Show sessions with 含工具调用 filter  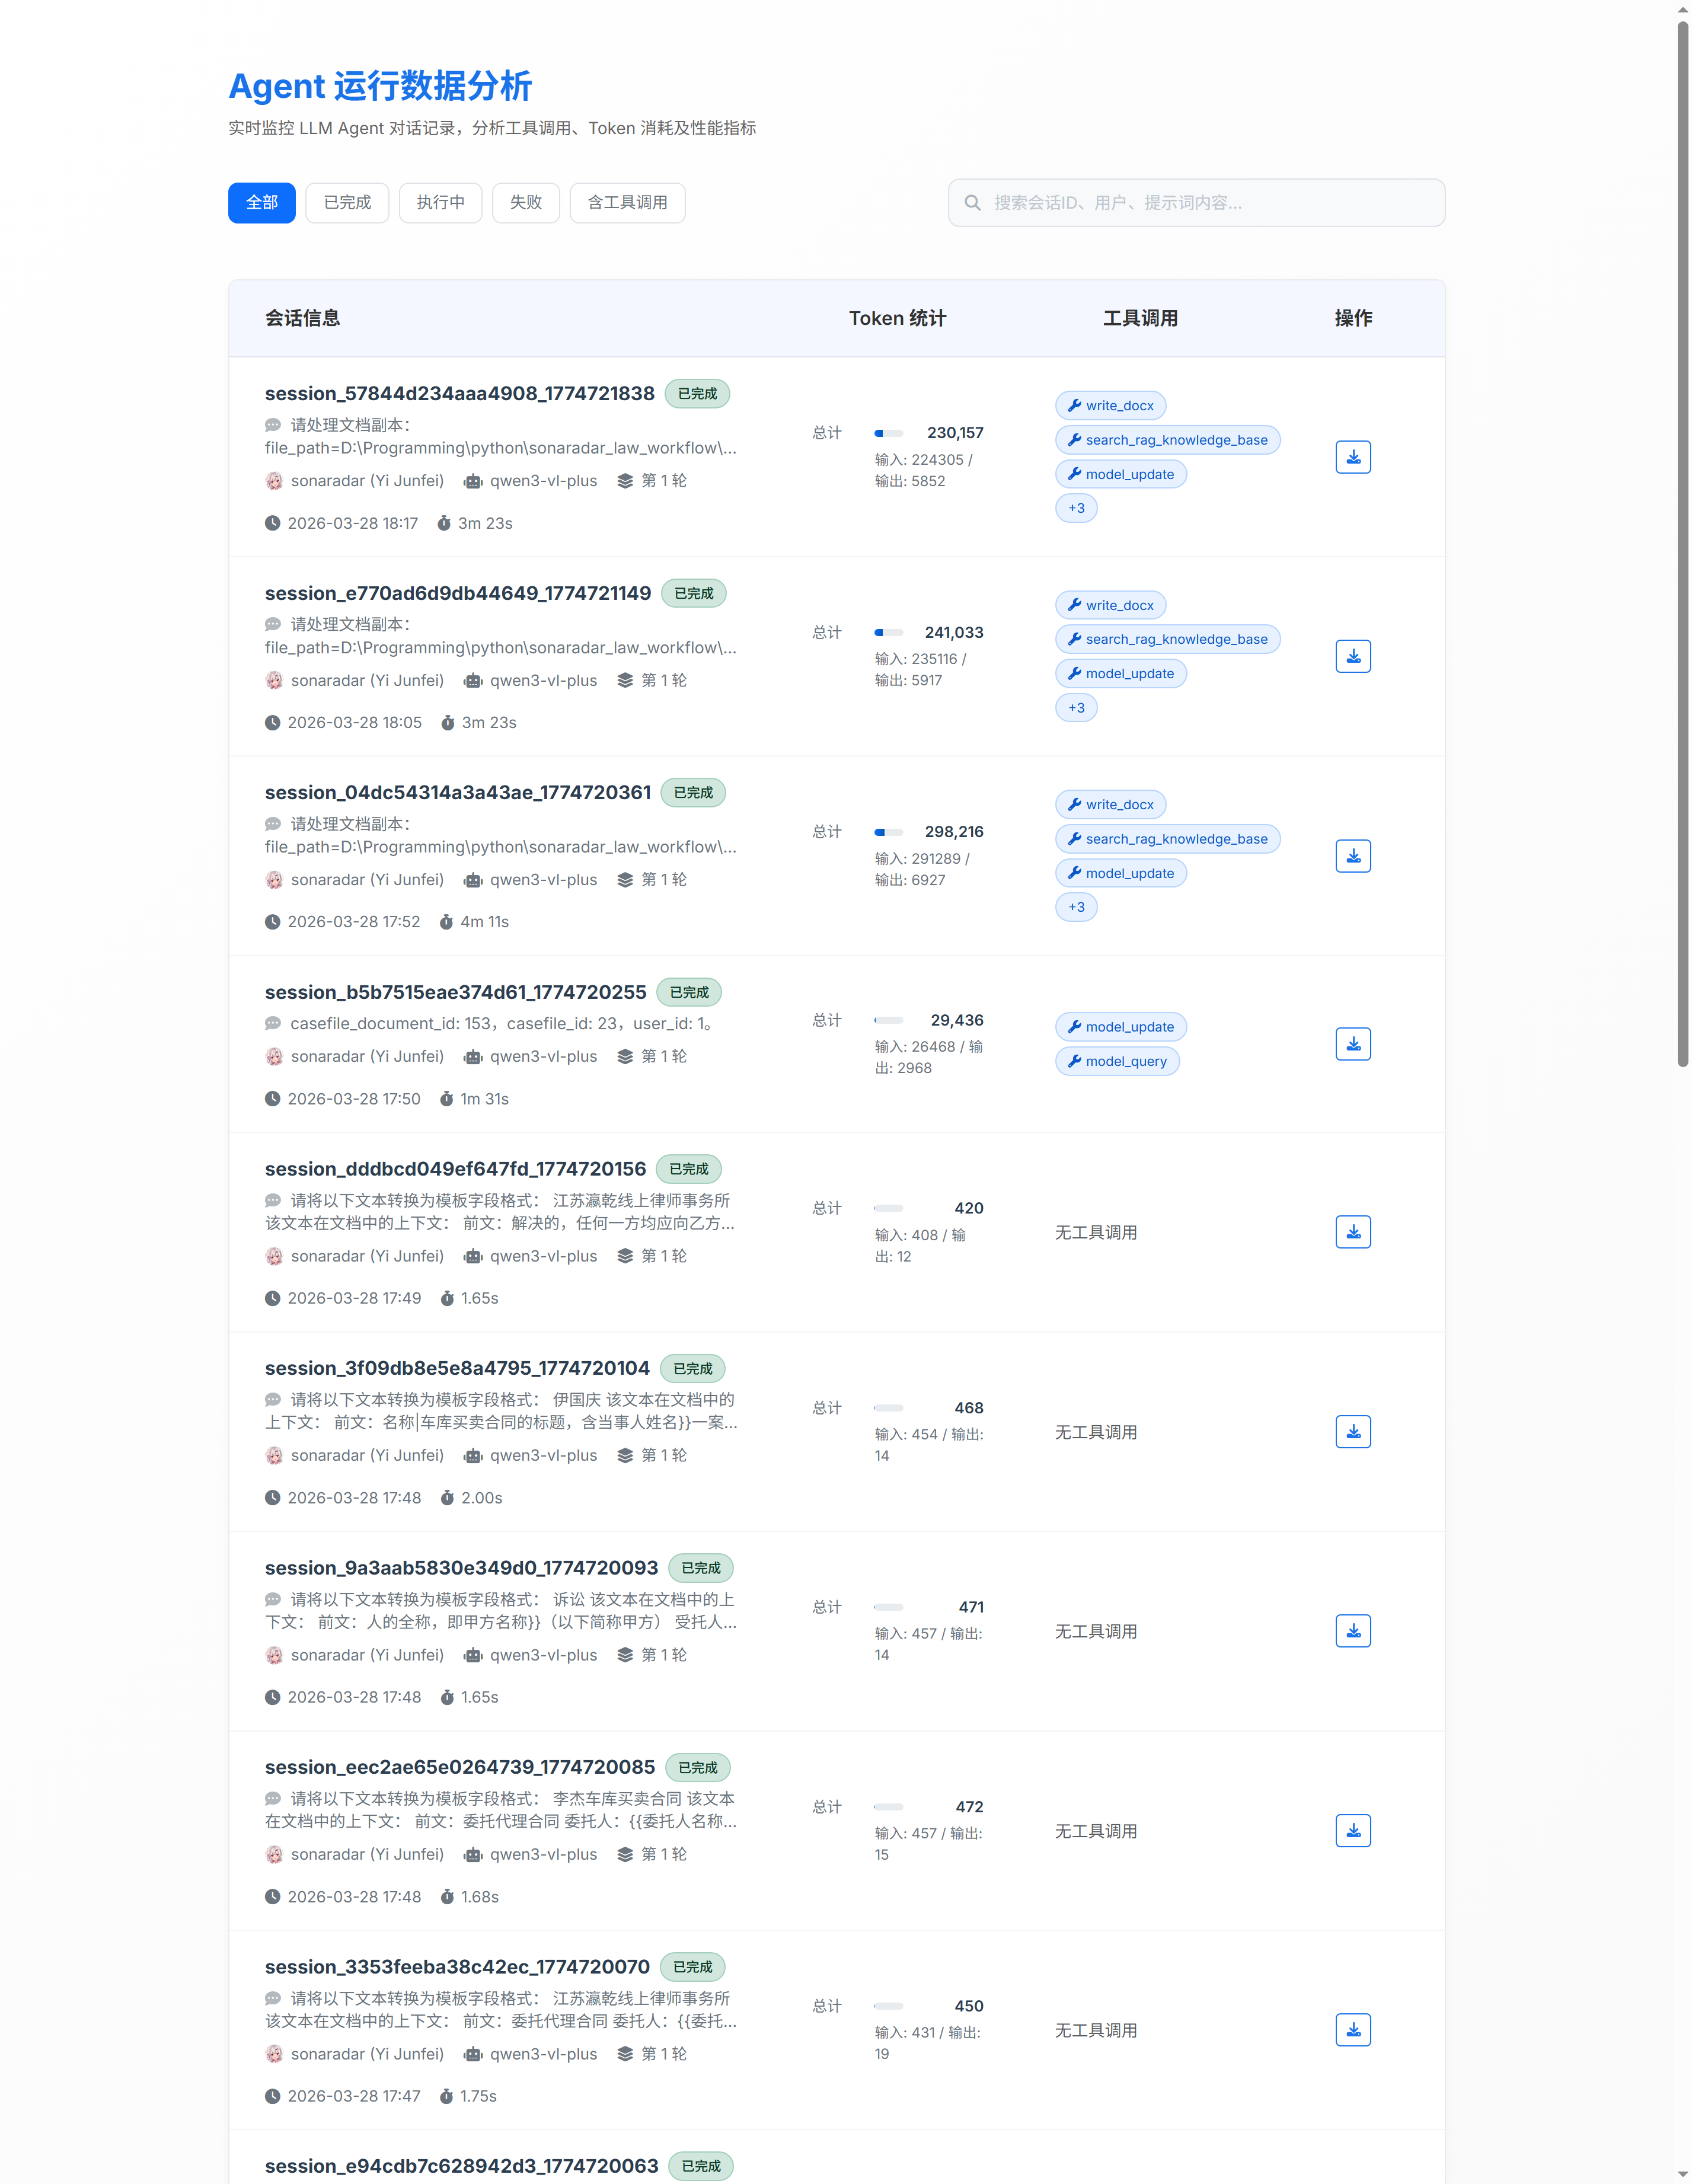click(x=627, y=203)
